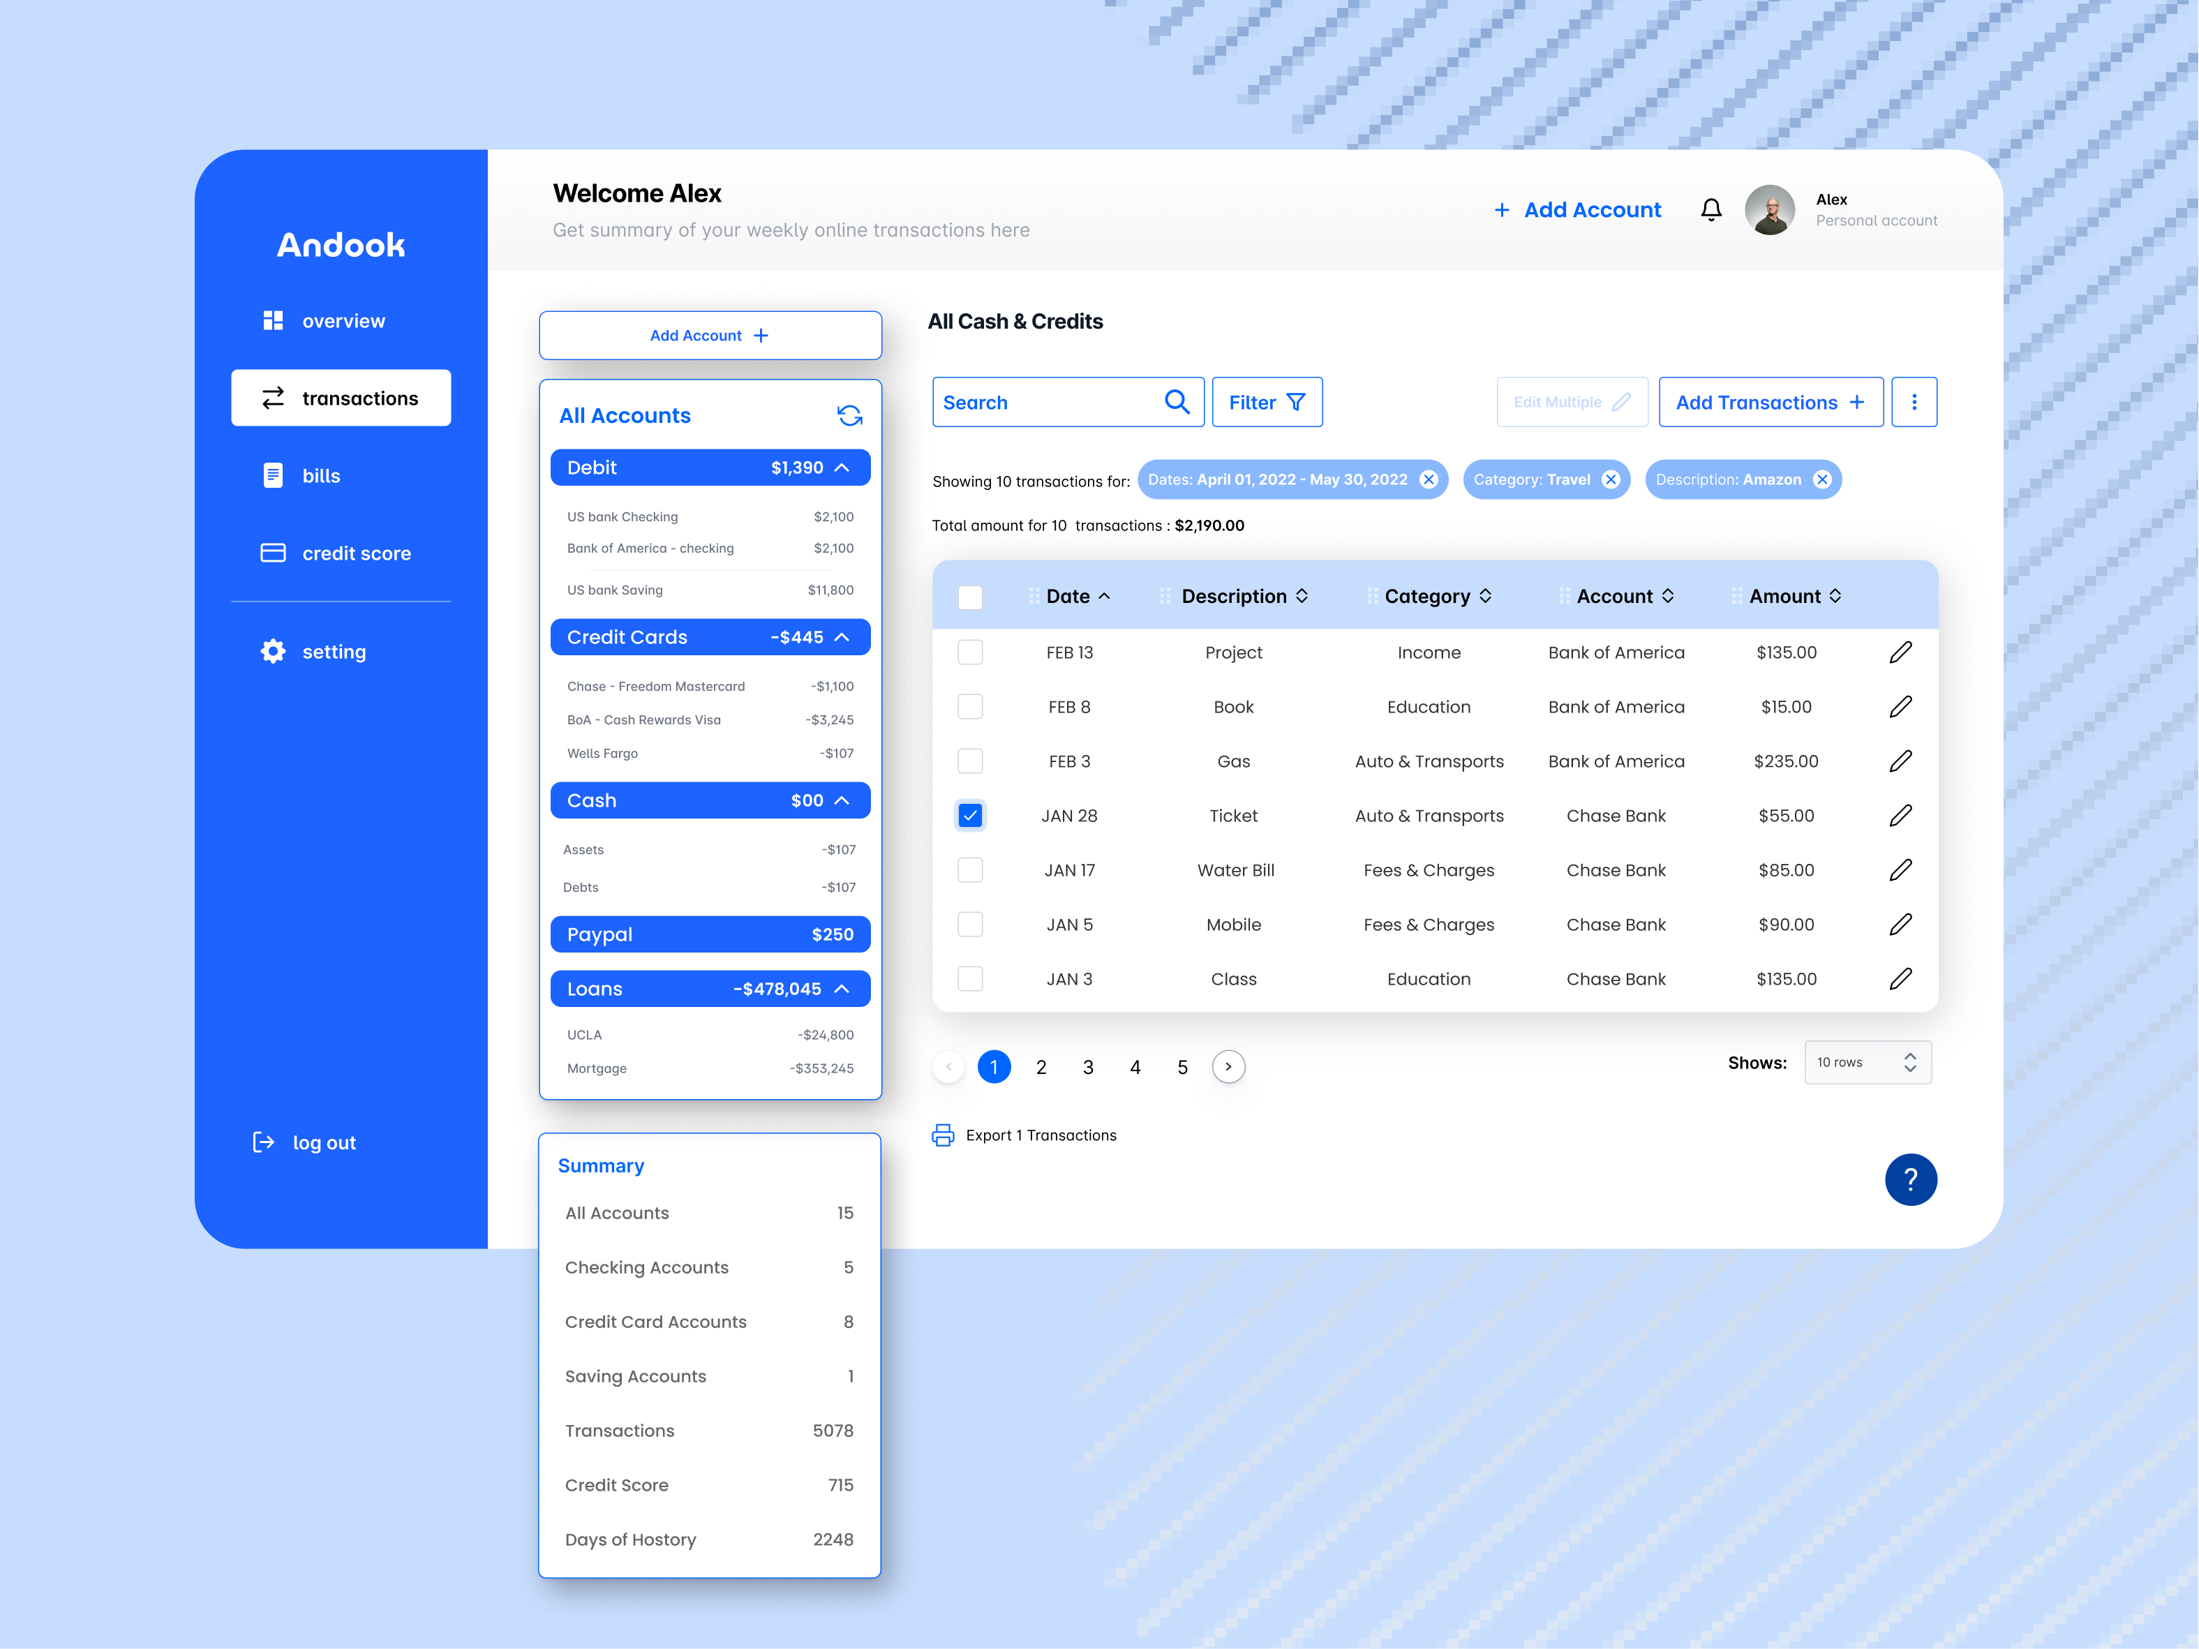Edit the JAN 28 Ticket transaction pencil

pos(1900,816)
